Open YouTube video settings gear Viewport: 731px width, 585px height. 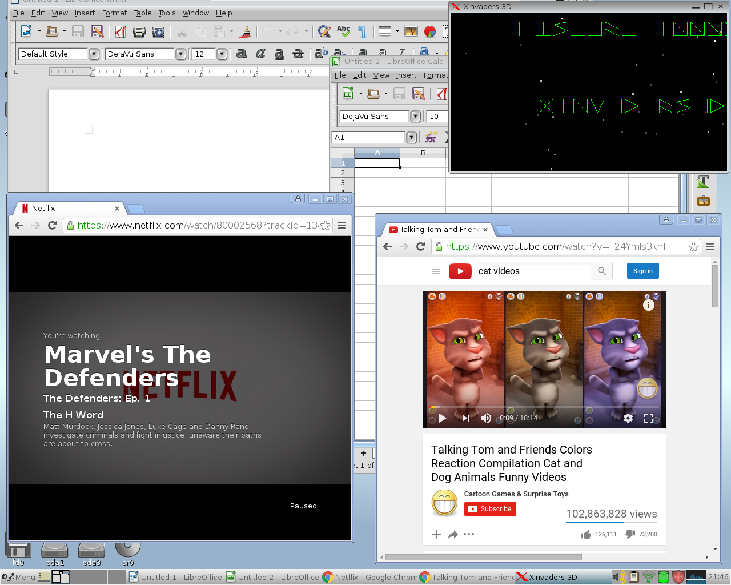(x=628, y=418)
